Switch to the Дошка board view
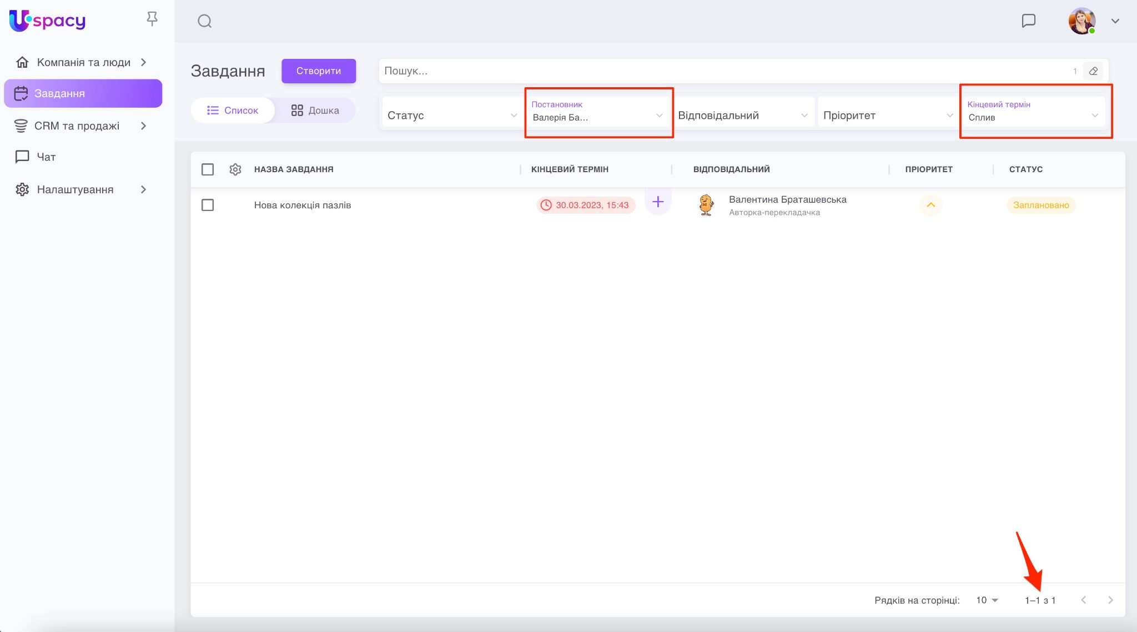 [x=315, y=111]
